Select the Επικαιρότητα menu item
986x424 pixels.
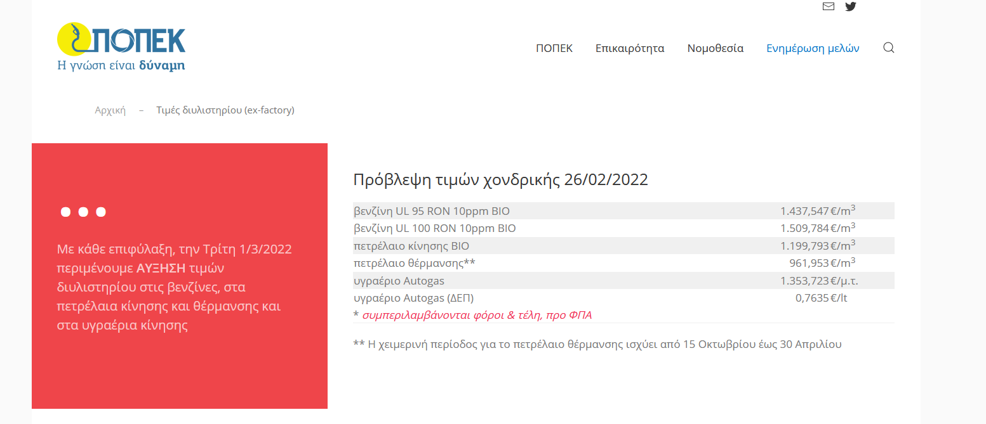click(x=629, y=49)
